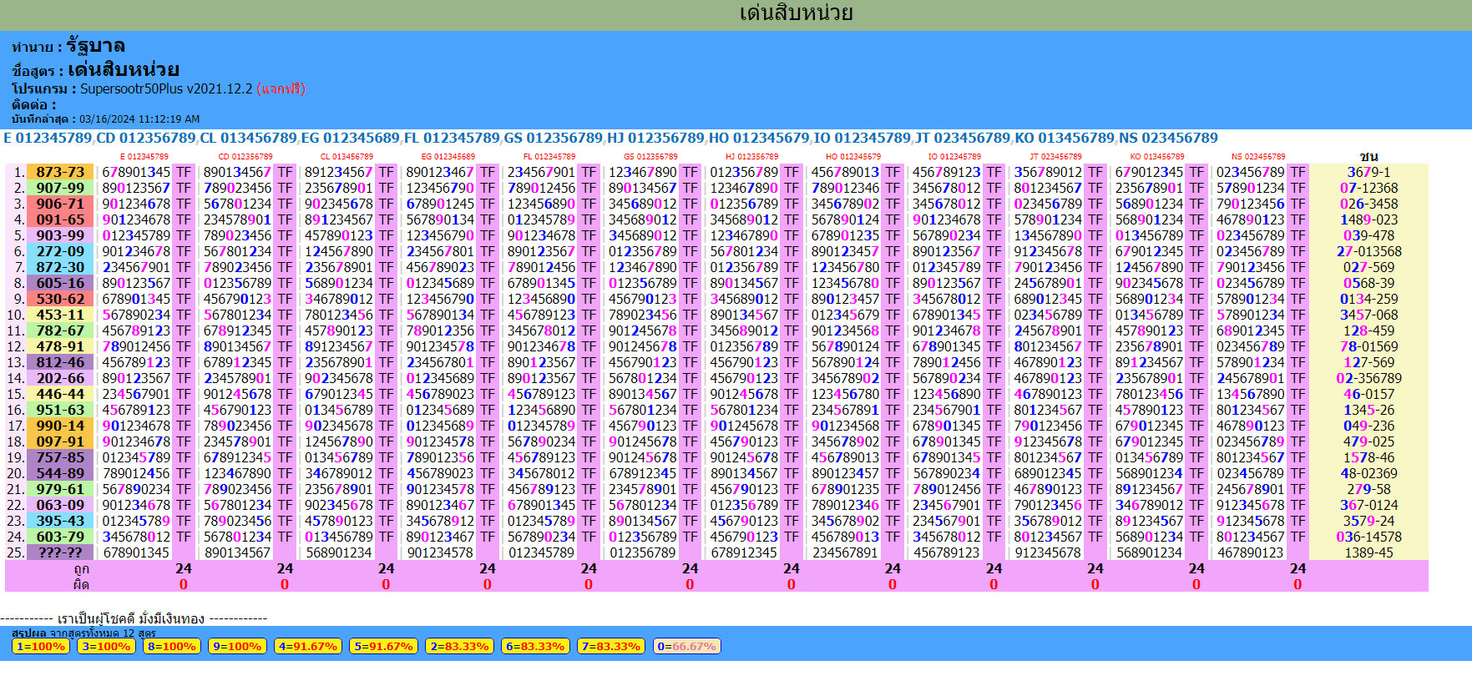Image resolution: width=1472 pixels, height=681 pixels.
Task: Click the 'เราเป็นผู้โชคดี มั่งมีเงินทอง' slogan text
Action: coord(131,618)
